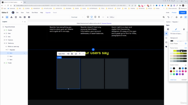Expand the Header layer
This screenshot has height=105, width=188.
pyautogui.click(x=4, y=30)
